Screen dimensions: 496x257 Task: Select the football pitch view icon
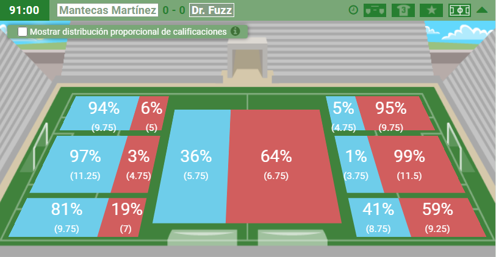click(x=459, y=10)
